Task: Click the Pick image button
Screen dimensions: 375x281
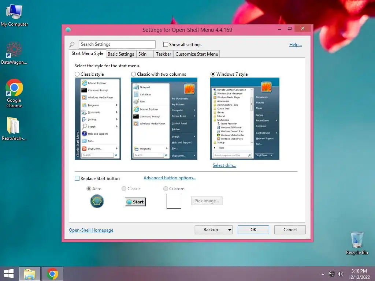Action: (x=207, y=201)
